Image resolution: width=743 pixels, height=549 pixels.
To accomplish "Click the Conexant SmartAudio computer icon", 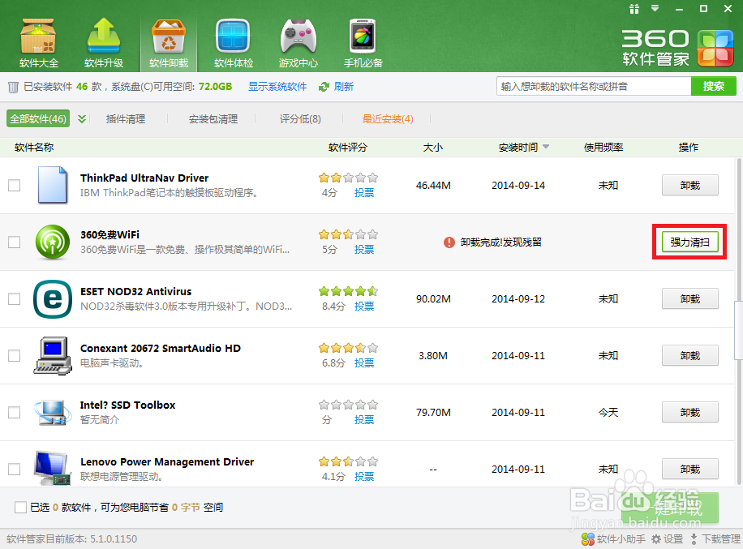I will coord(53,356).
